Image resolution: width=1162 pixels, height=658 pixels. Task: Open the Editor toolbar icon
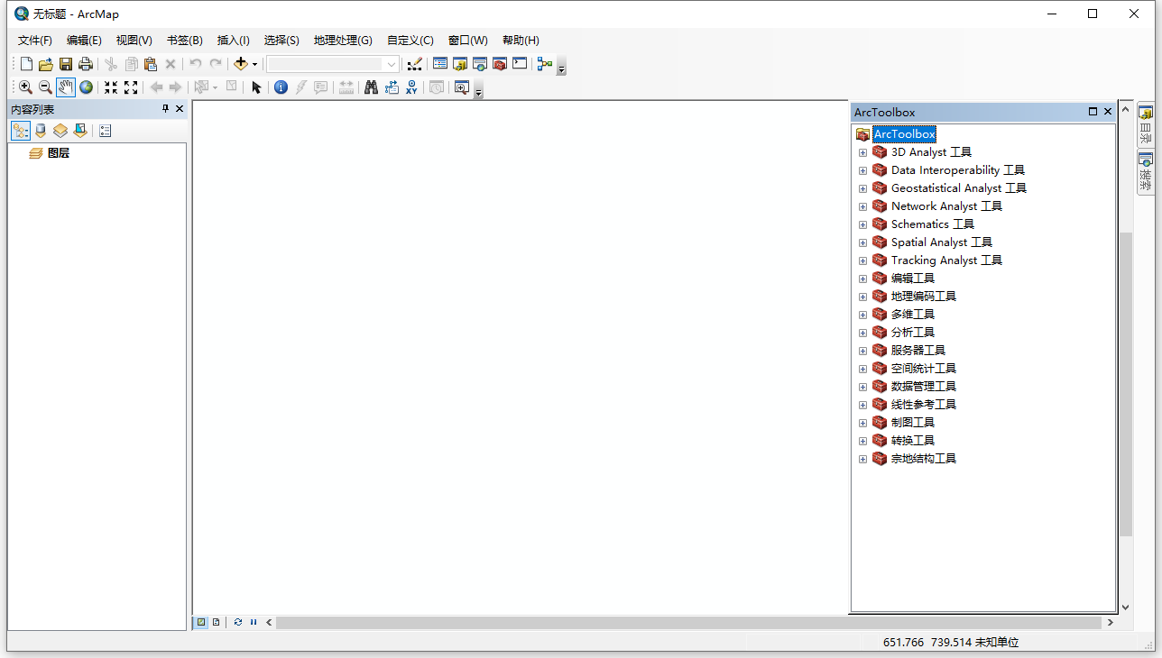point(414,64)
